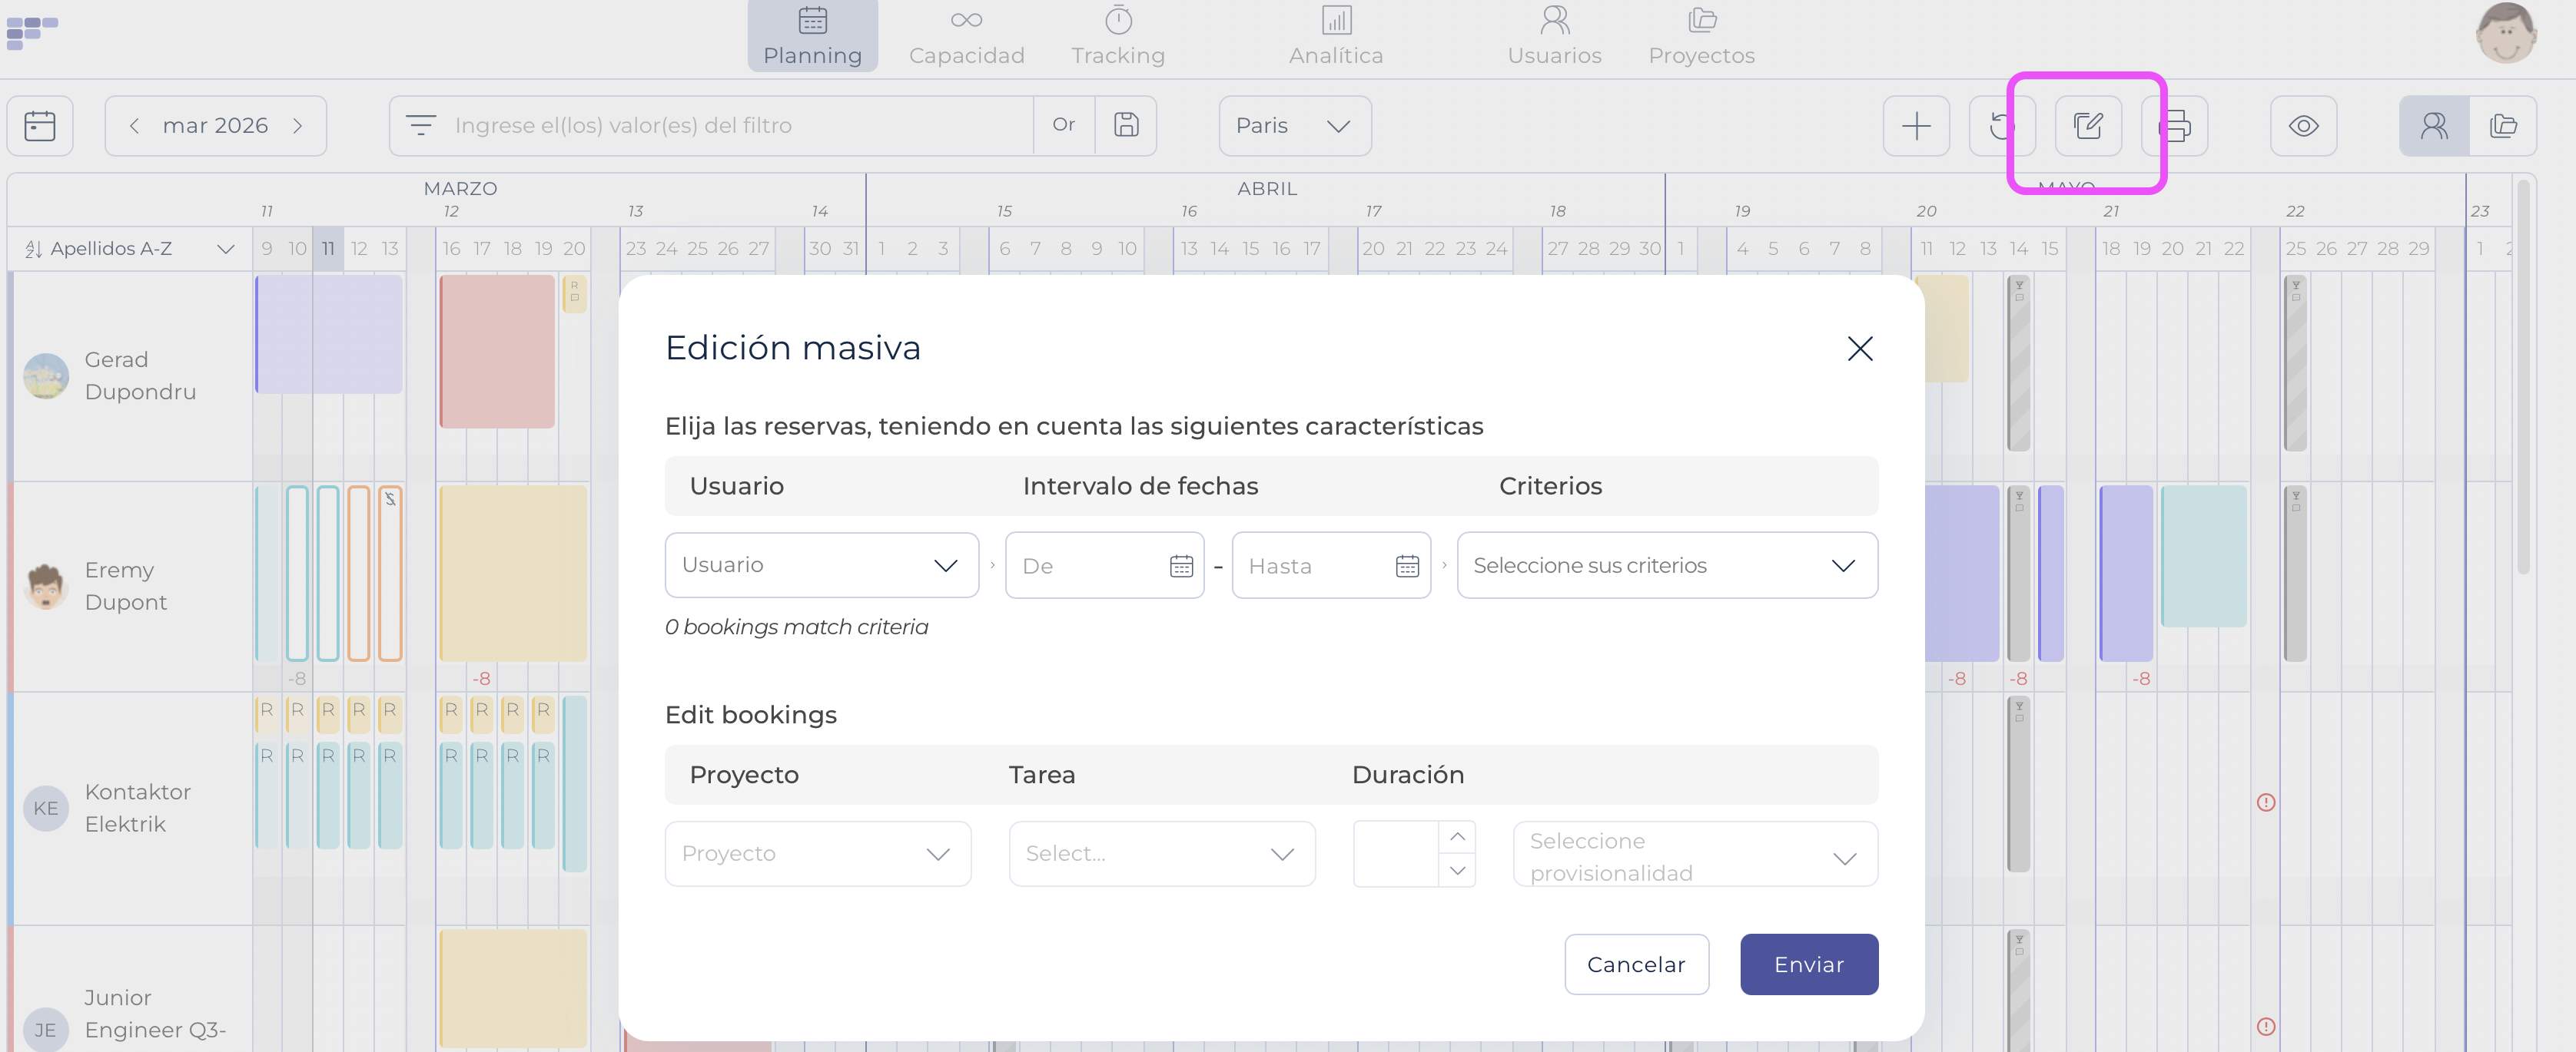Switch to users view toggle

point(2433,126)
